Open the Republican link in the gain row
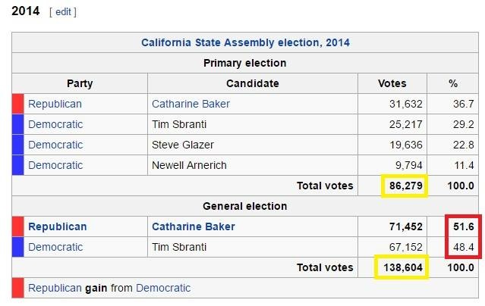Screen dimensions: 485x306 point(55,288)
